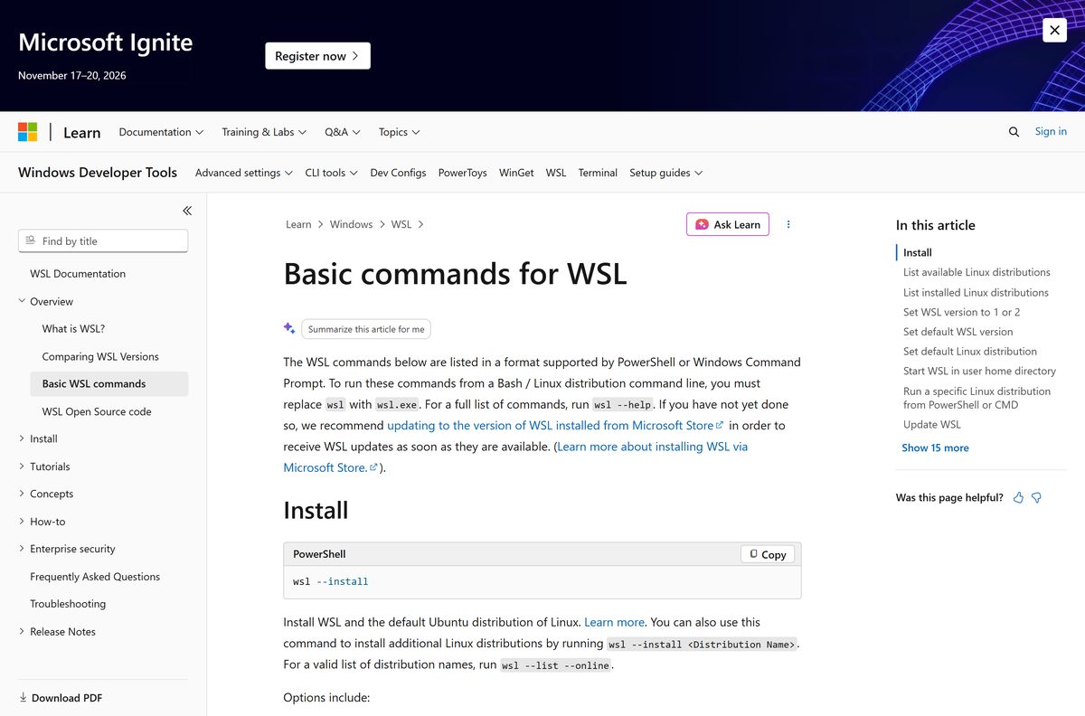Click Register now button
Image resolution: width=1085 pixels, height=716 pixels.
point(317,56)
